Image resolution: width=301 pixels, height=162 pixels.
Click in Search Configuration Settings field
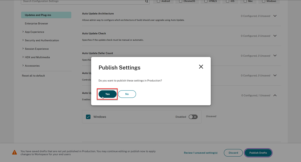coord(82,2)
